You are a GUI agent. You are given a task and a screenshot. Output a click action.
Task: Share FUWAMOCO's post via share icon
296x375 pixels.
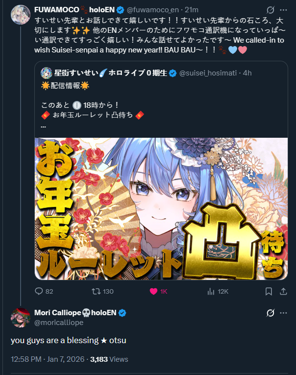tap(283, 291)
